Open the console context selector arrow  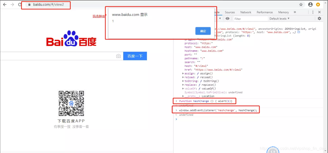(x=220, y=19)
